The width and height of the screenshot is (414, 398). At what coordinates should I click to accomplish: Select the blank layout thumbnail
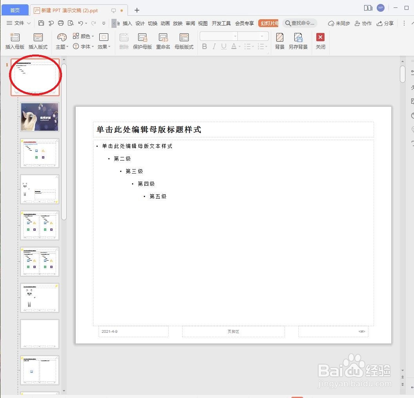click(40, 334)
